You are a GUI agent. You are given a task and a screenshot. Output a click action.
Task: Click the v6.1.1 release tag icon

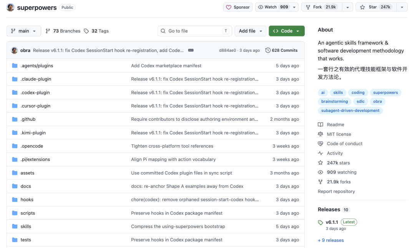click(320, 222)
